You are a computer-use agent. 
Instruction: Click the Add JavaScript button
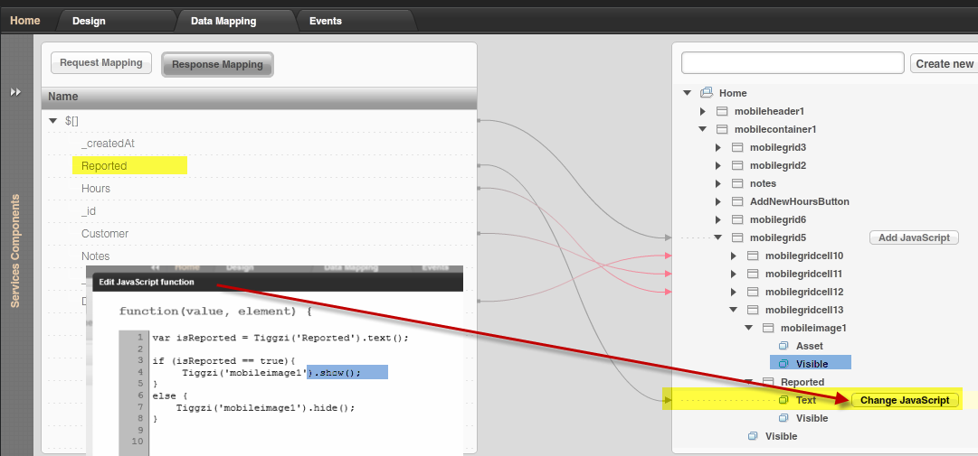(914, 237)
